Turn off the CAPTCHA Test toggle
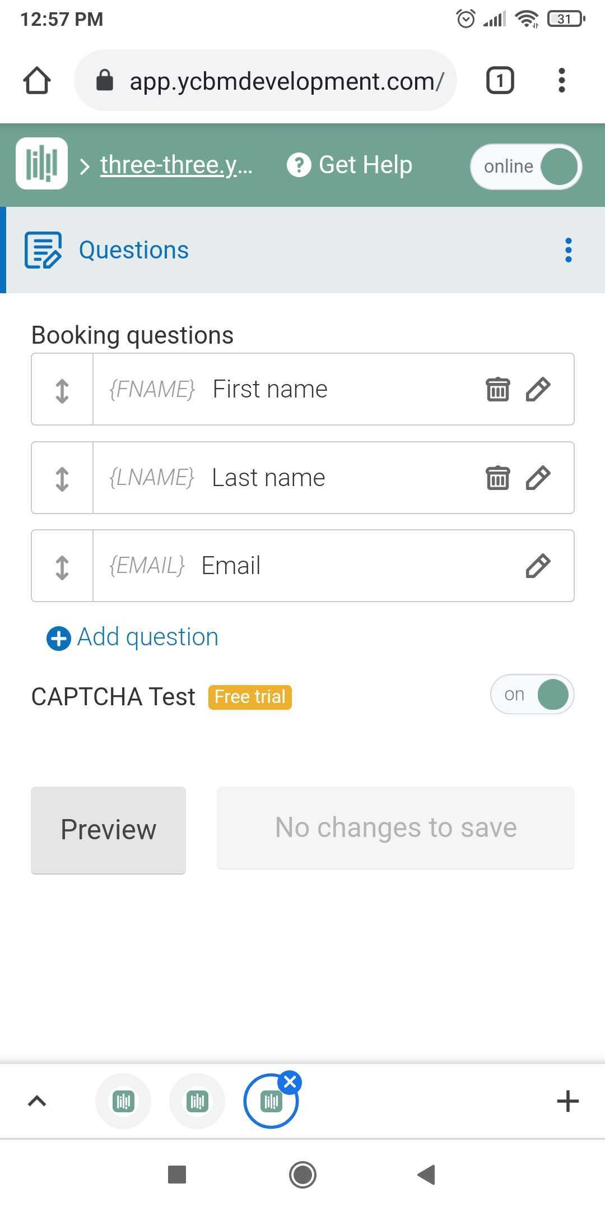 pyautogui.click(x=532, y=695)
